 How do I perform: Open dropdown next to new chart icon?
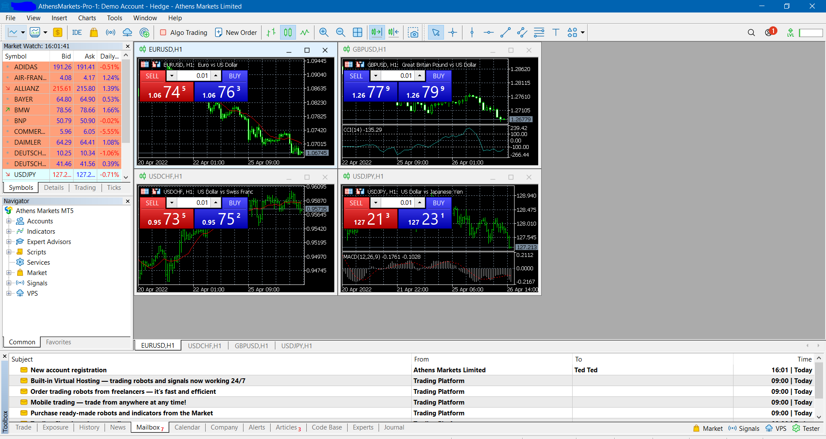click(x=23, y=32)
